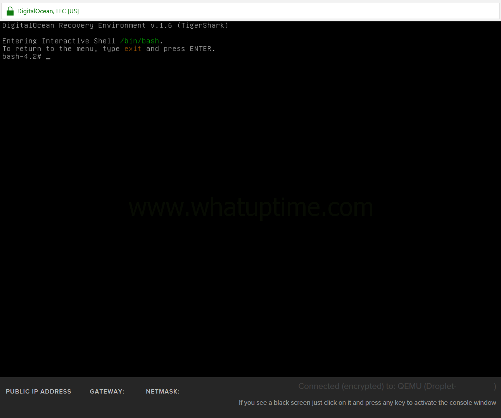Click the PUBLIC IP ADDRESS label

pos(38,392)
